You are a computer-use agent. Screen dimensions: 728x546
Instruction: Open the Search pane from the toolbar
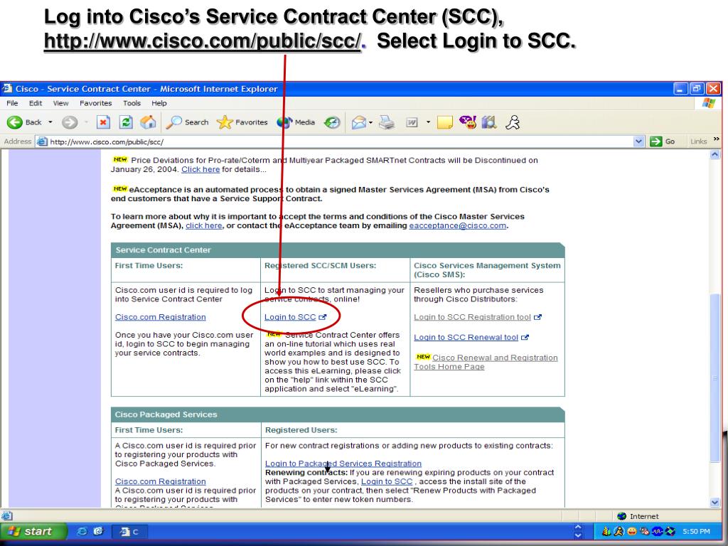(x=188, y=122)
